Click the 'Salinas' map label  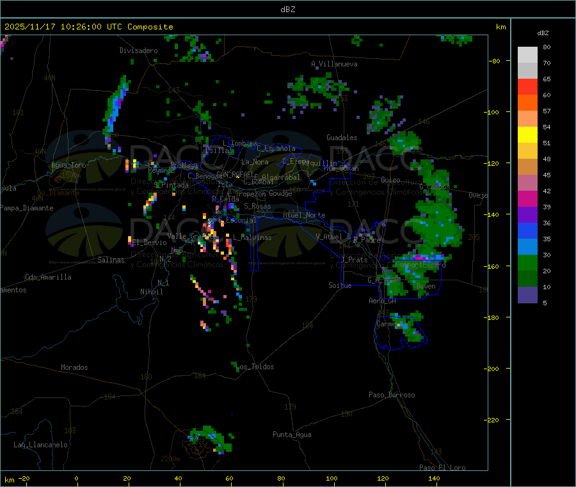(111, 260)
